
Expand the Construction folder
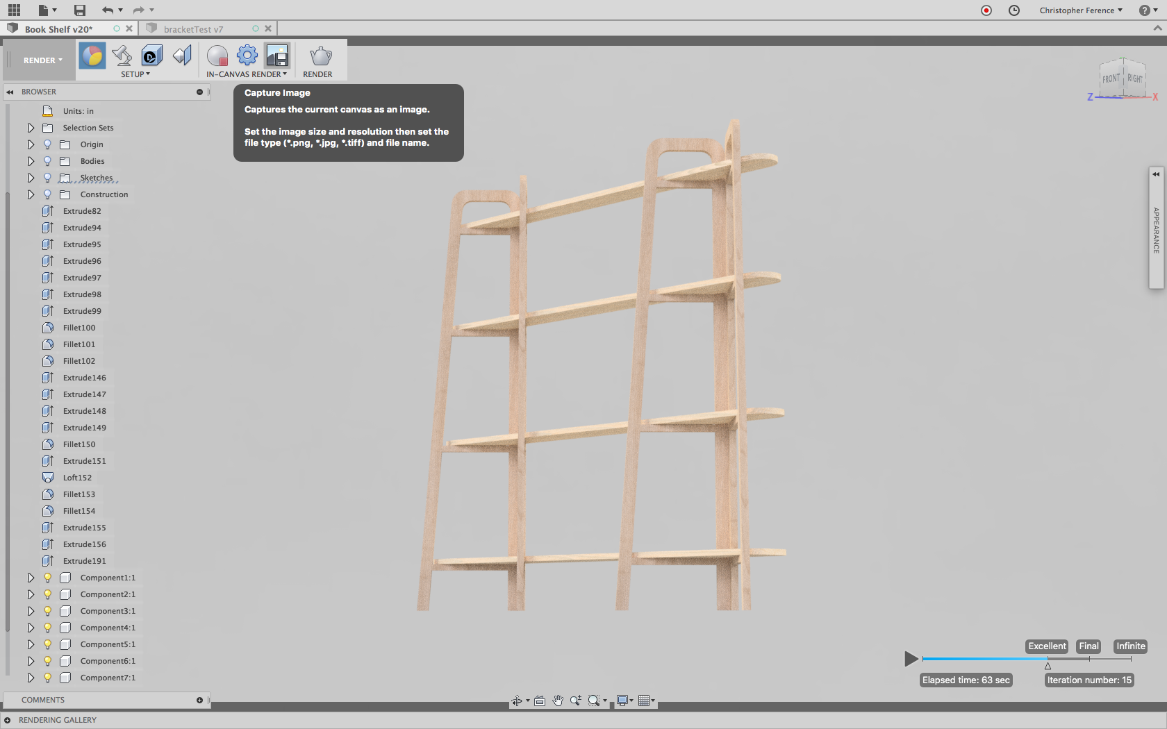pos(31,194)
